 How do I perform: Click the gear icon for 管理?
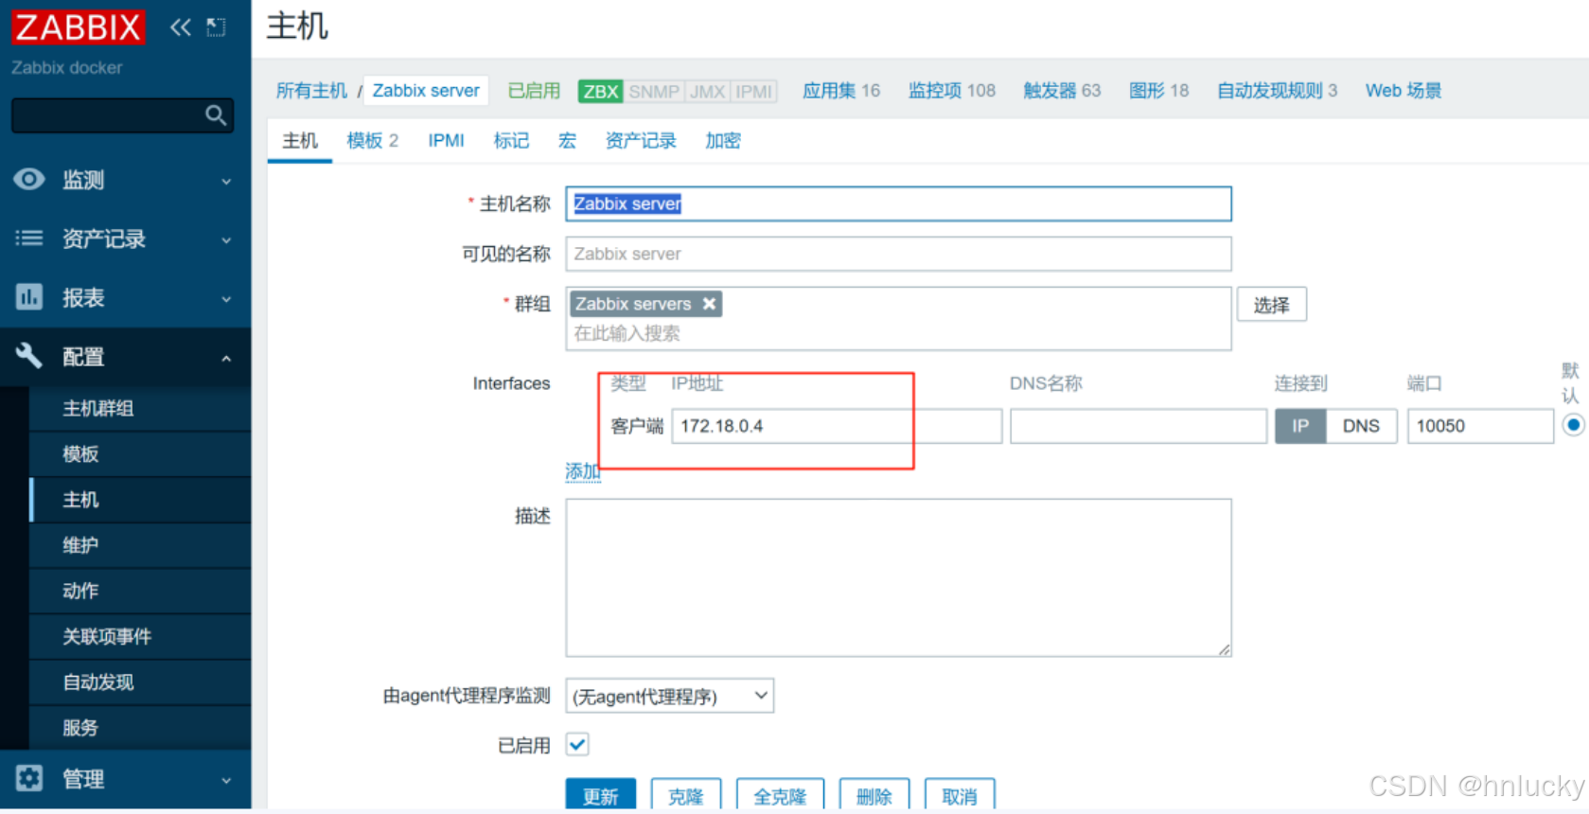point(29,778)
